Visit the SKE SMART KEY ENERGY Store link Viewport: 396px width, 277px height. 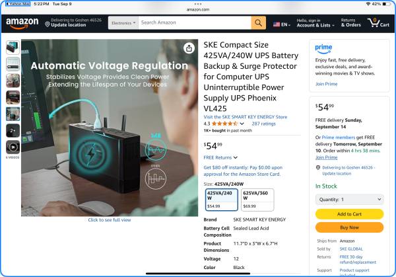tap(246, 117)
